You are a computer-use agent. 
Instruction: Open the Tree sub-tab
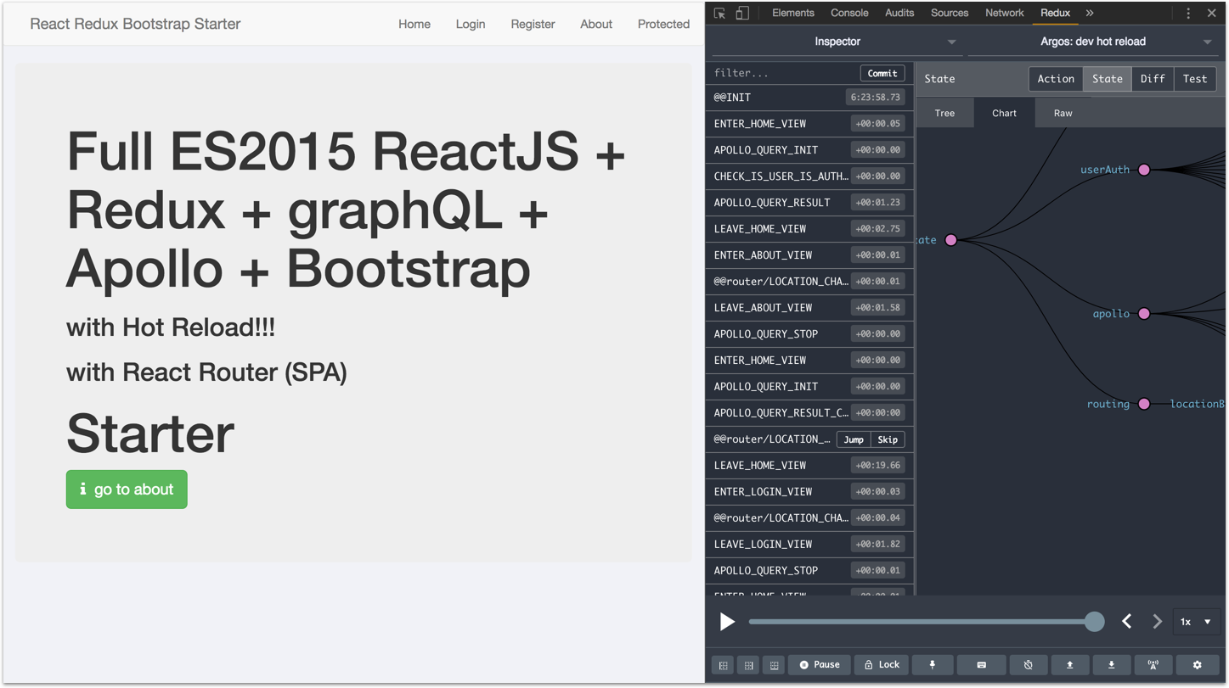(944, 113)
